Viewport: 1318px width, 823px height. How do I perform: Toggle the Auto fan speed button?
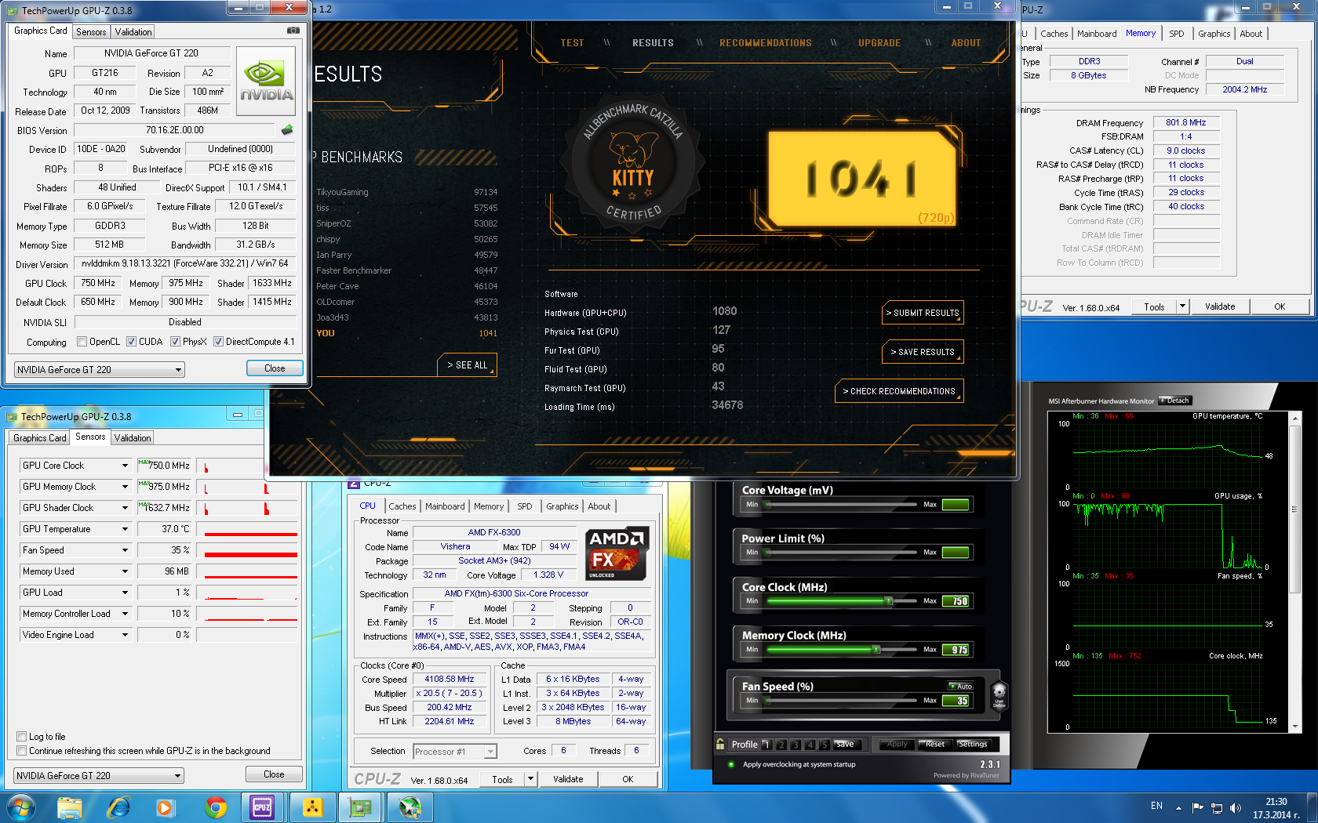coord(961,686)
